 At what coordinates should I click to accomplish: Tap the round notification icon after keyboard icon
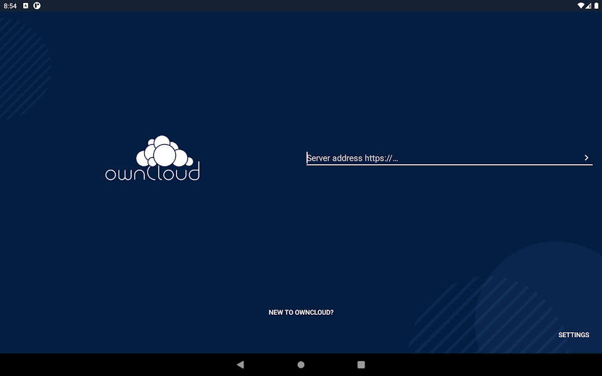point(37,6)
